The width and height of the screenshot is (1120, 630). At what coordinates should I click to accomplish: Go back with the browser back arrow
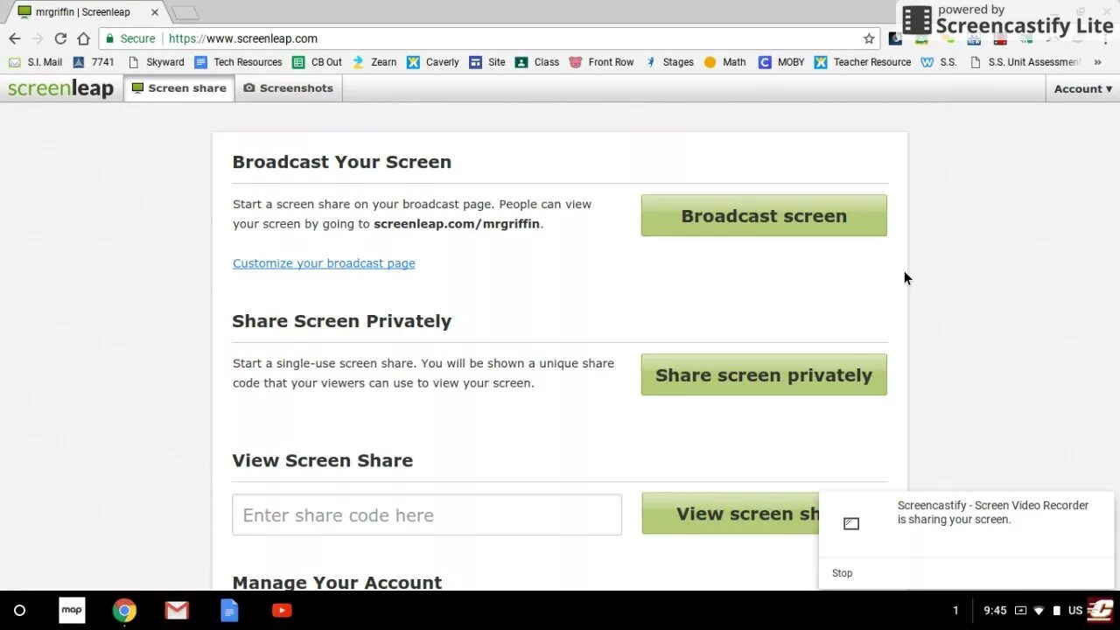(x=14, y=38)
